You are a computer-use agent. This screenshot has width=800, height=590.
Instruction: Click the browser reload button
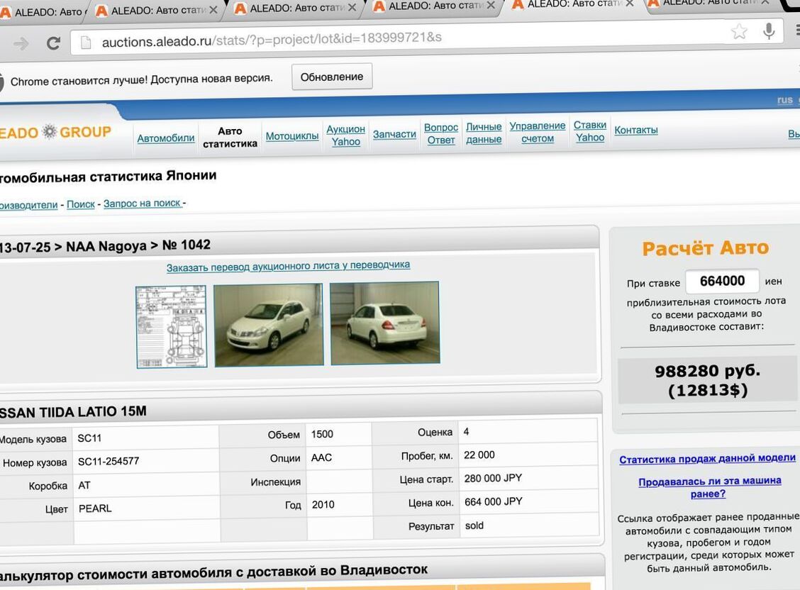(53, 43)
